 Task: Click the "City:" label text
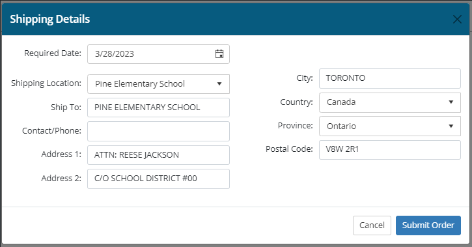tap(305, 78)
